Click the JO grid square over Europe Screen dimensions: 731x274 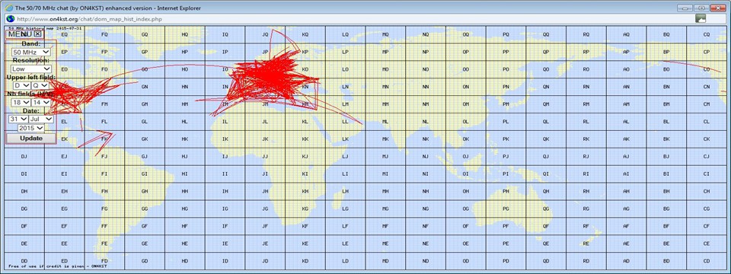pos(265,69)
